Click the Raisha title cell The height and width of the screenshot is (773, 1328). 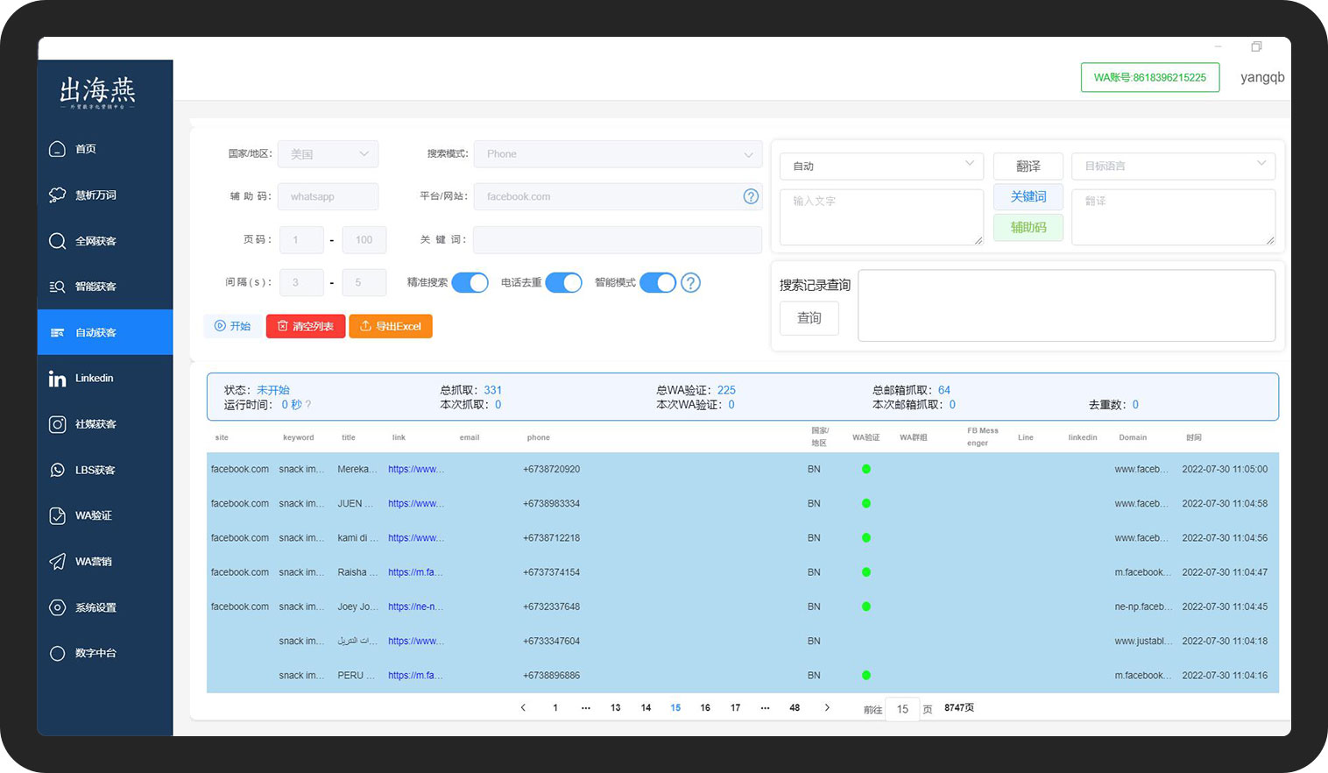357,572
